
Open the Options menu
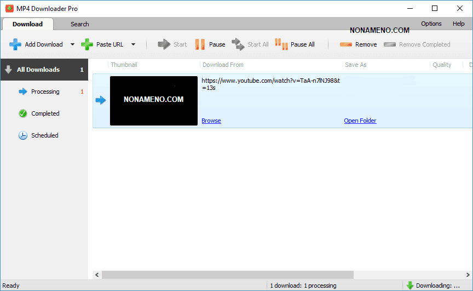click(x=431, y=24)
